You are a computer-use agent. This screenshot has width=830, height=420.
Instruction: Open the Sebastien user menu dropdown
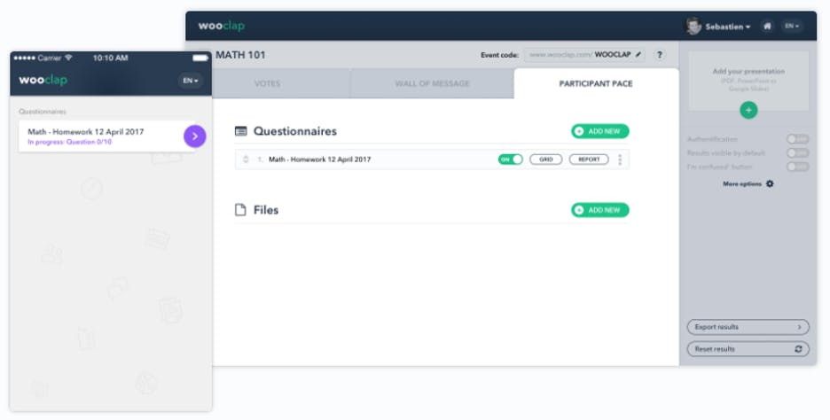pyautogui.click(x=727, y=27)
